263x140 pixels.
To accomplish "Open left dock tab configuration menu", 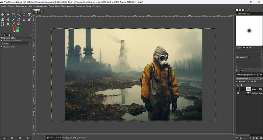I will coord(31,35).
